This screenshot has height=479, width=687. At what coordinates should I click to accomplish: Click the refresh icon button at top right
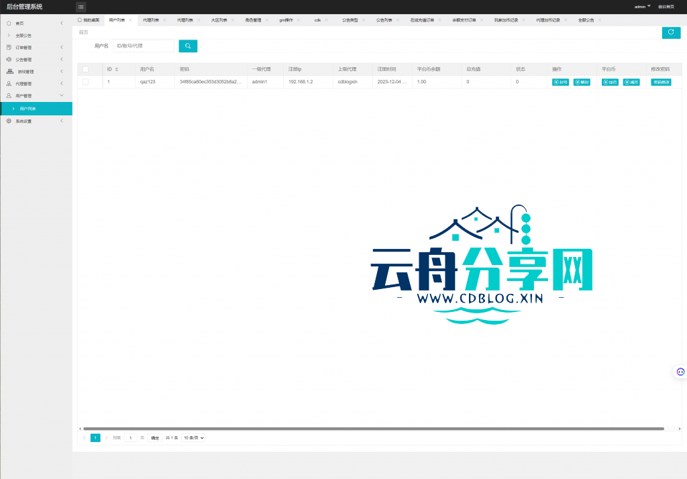(671, 32)
